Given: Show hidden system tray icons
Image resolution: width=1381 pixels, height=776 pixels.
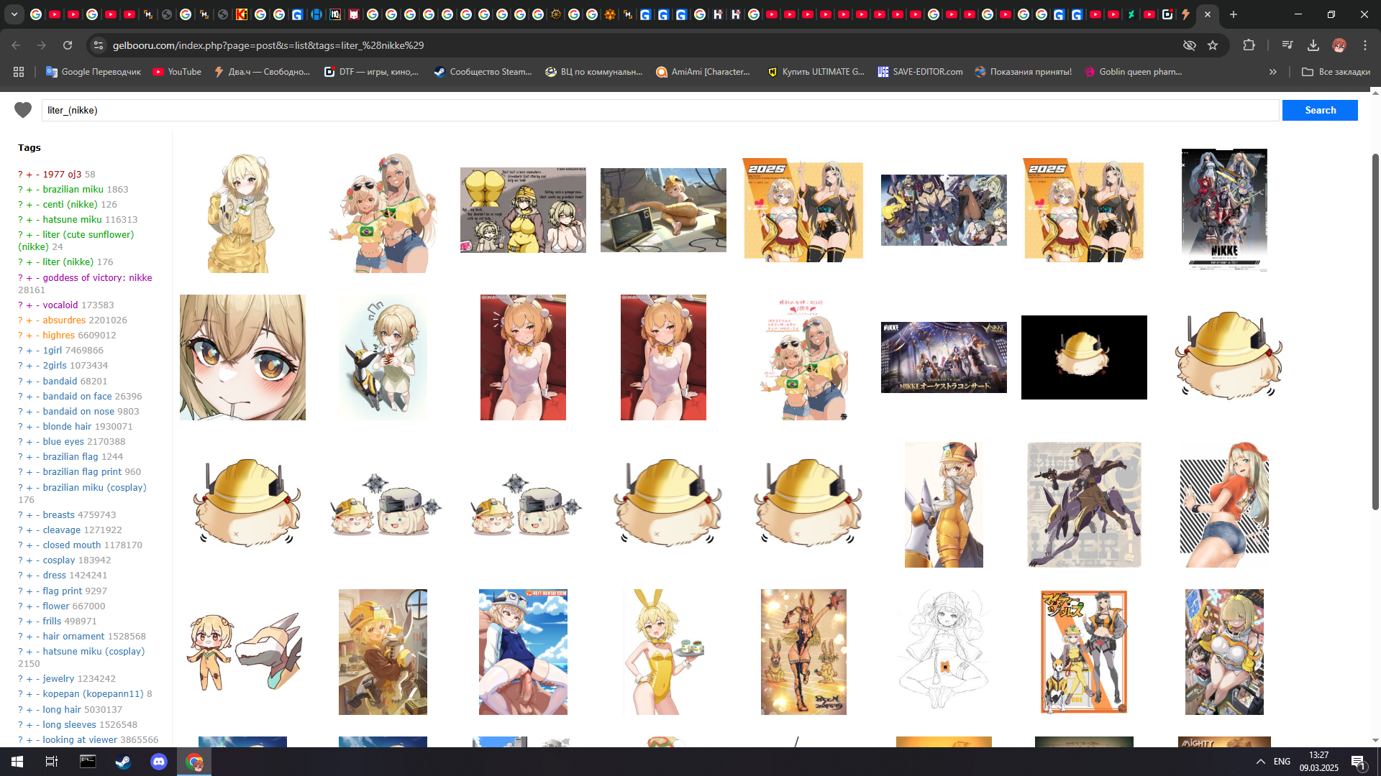Looking at the screenshot, I should pyautogui.click(x=1260, y=762).
